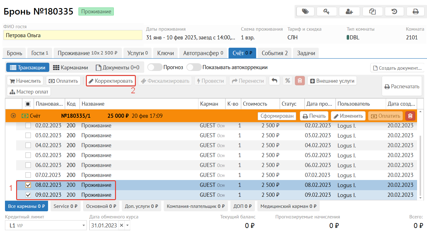Toggle the Прогноз switch
427x237 pixels.
[x=155, y=67]
